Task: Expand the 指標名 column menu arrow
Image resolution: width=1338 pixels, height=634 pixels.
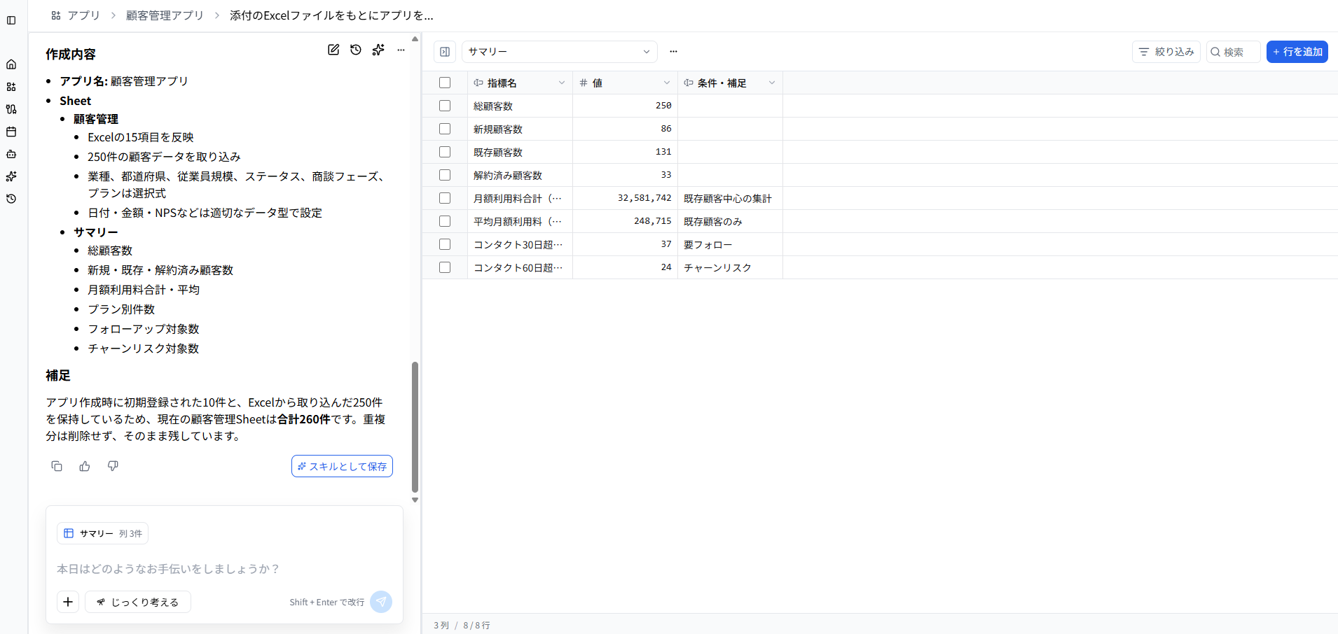Action: click(562, 83)
